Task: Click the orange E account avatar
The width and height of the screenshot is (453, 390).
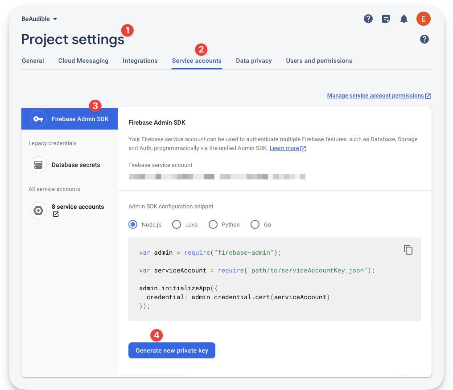Action: 423,19
